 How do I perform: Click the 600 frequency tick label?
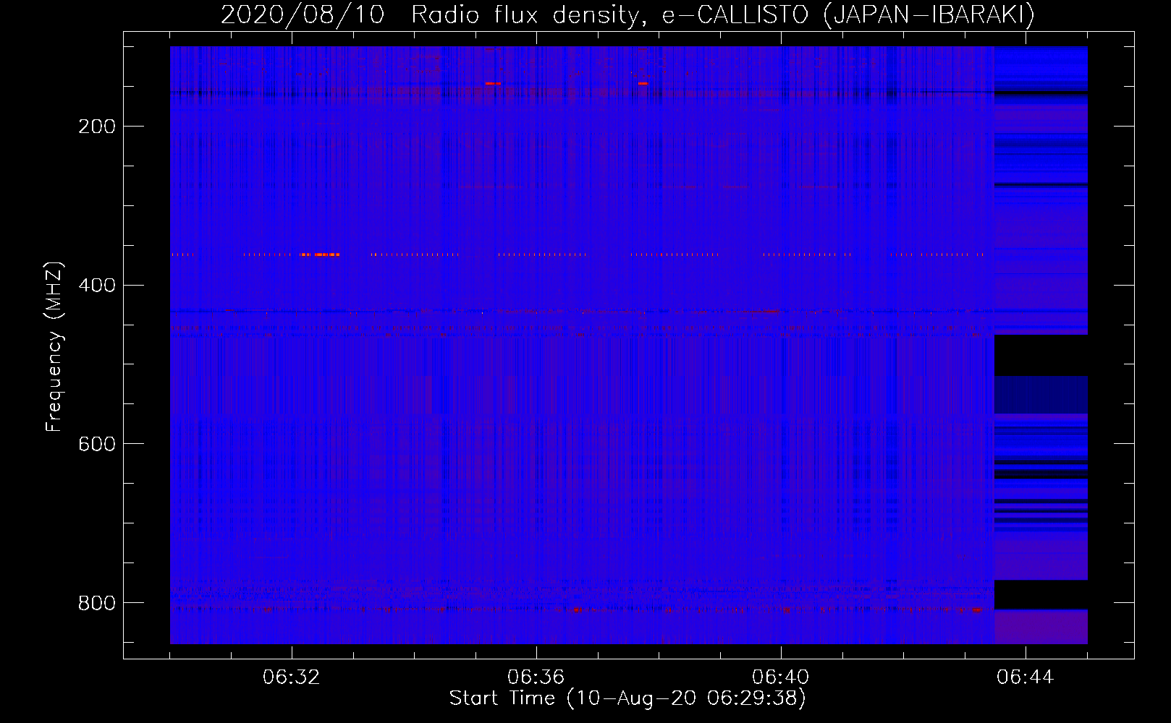[97, 444]
